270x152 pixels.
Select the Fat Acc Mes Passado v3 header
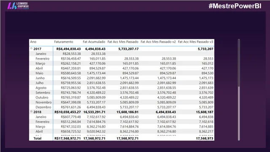[196, 42]
